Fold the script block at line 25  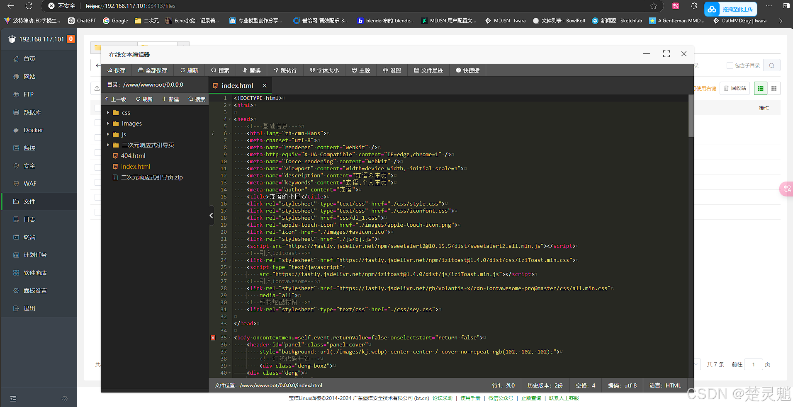click(230, 267)
